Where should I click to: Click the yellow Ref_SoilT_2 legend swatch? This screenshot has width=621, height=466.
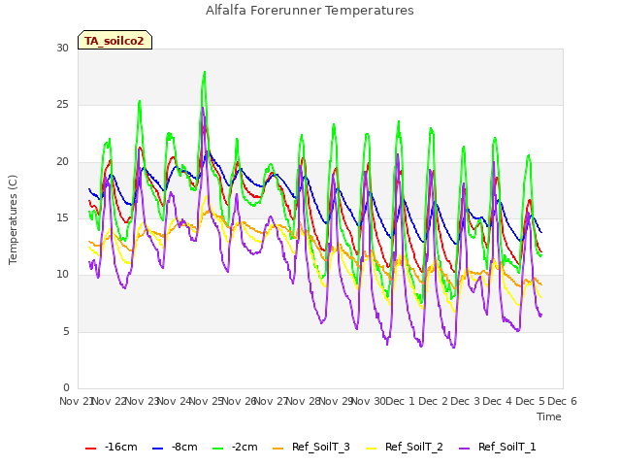tap(371, 448)
